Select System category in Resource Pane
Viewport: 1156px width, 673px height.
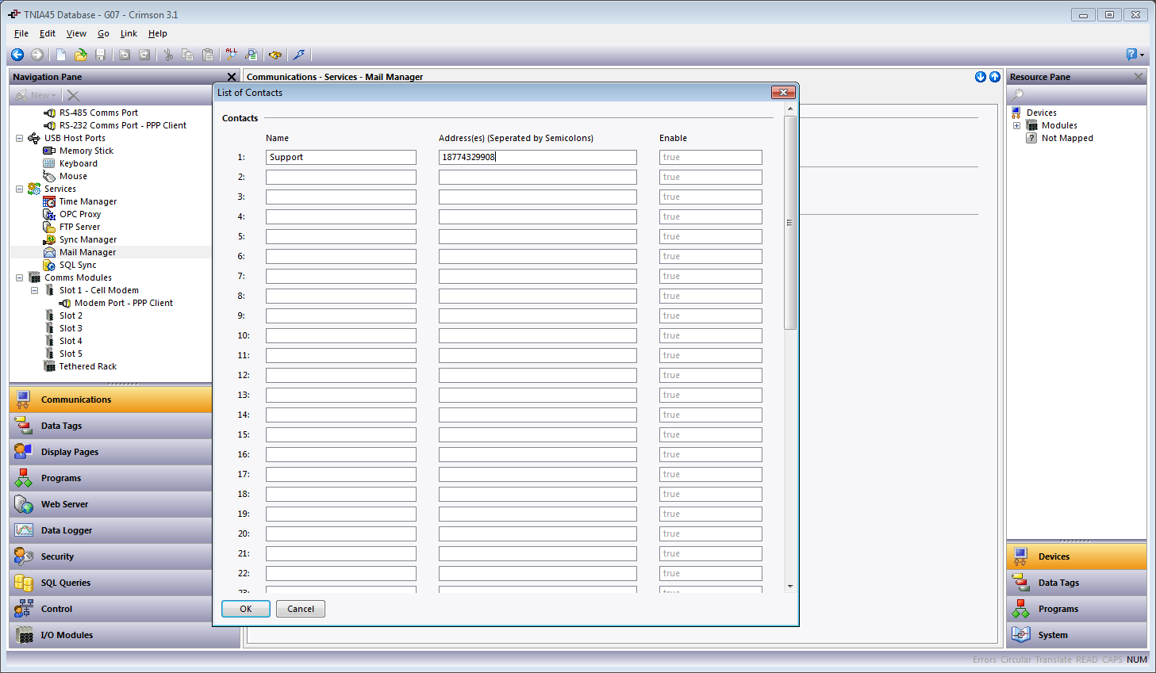(1077, 635)
